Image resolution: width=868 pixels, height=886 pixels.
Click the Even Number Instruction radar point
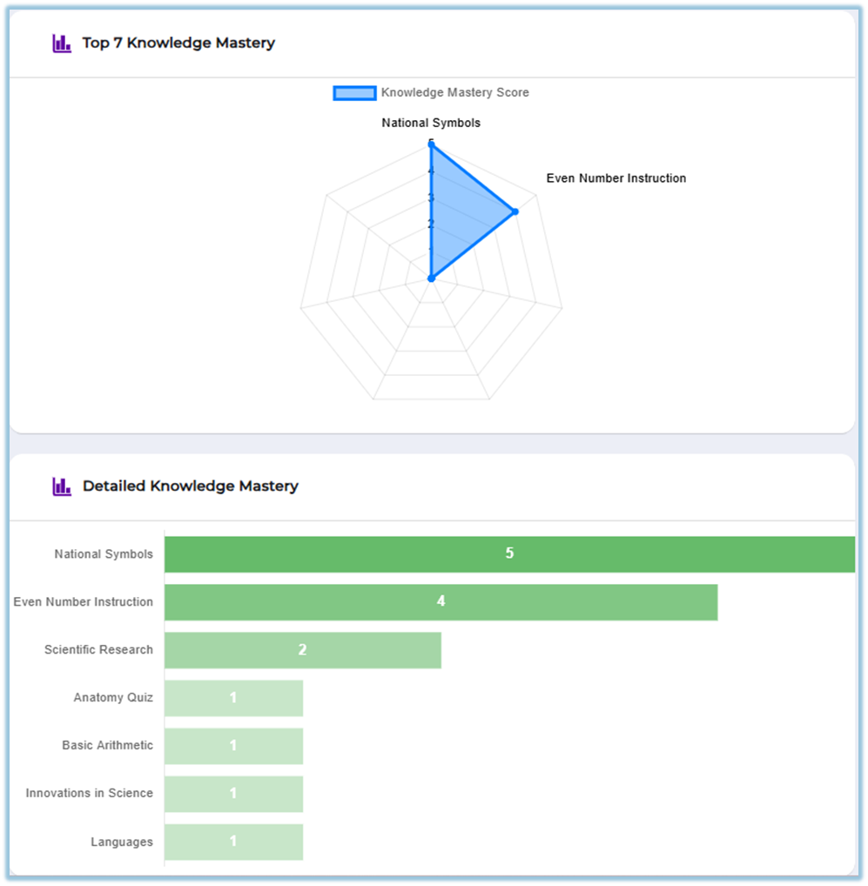pos(515,211)
